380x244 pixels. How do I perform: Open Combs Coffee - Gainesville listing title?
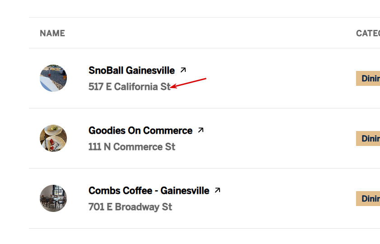tap(149, 191)
